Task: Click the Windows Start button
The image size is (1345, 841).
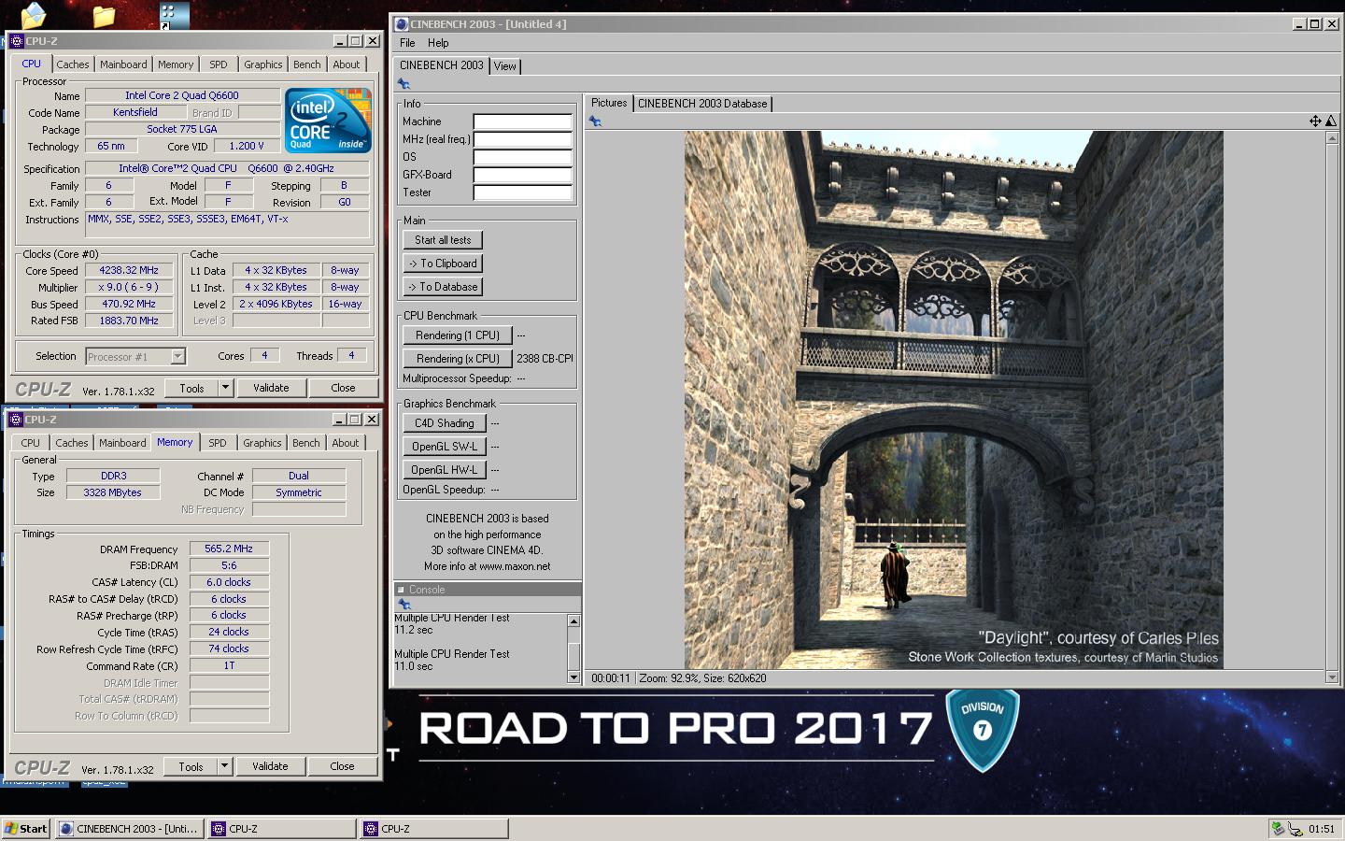Action: click(26, 829)
